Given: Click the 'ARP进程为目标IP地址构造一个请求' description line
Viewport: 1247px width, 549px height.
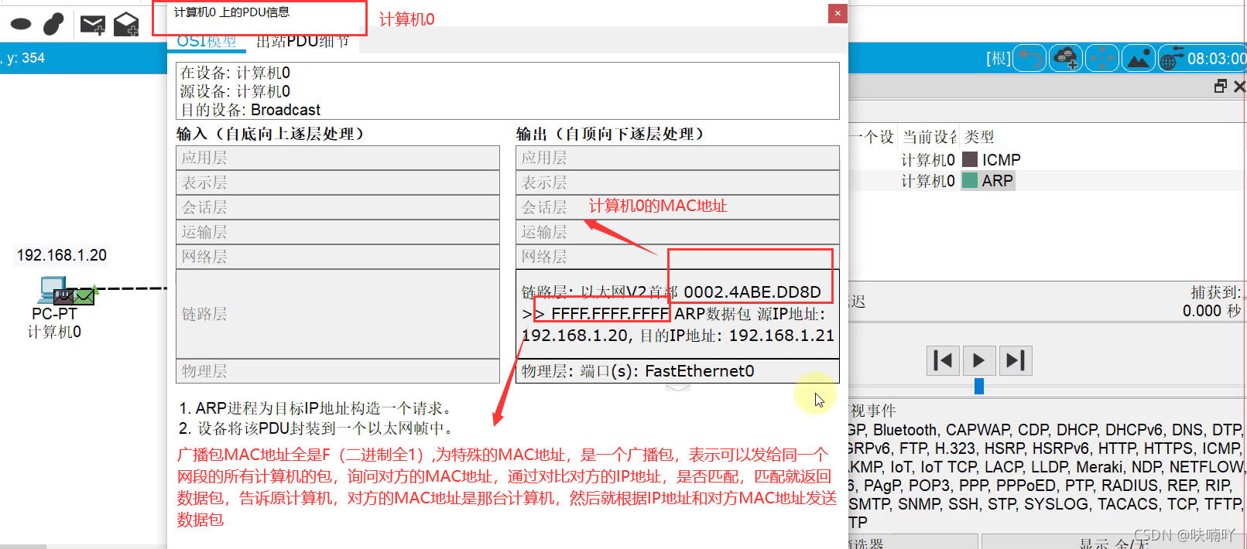Looking at the screenshot, I should tap(315, 408).
